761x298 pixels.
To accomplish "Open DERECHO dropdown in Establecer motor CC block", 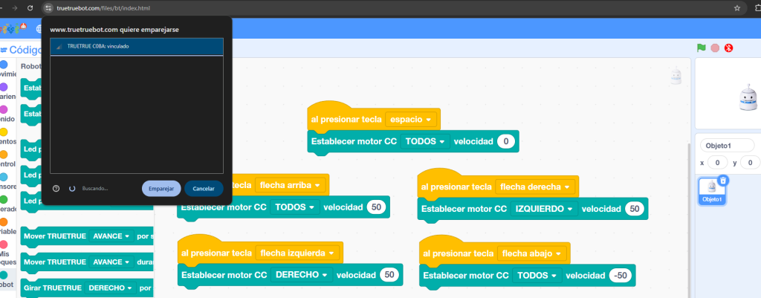I will click(x=302, y=275).
